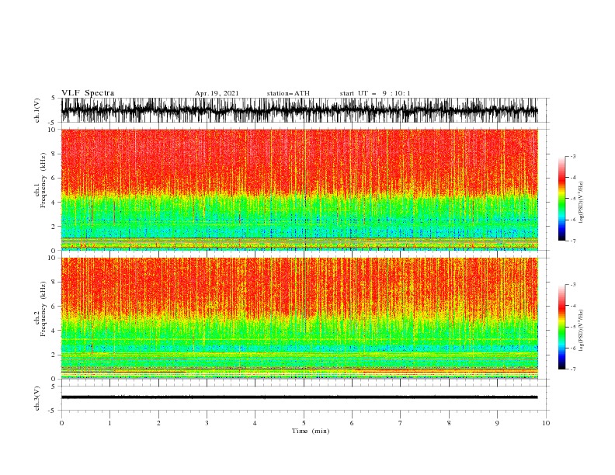This screenshot has height=475, width=615.
Task: Click the "4" kHz tick on ch.1 axis
Action: (x=54, y=203)
